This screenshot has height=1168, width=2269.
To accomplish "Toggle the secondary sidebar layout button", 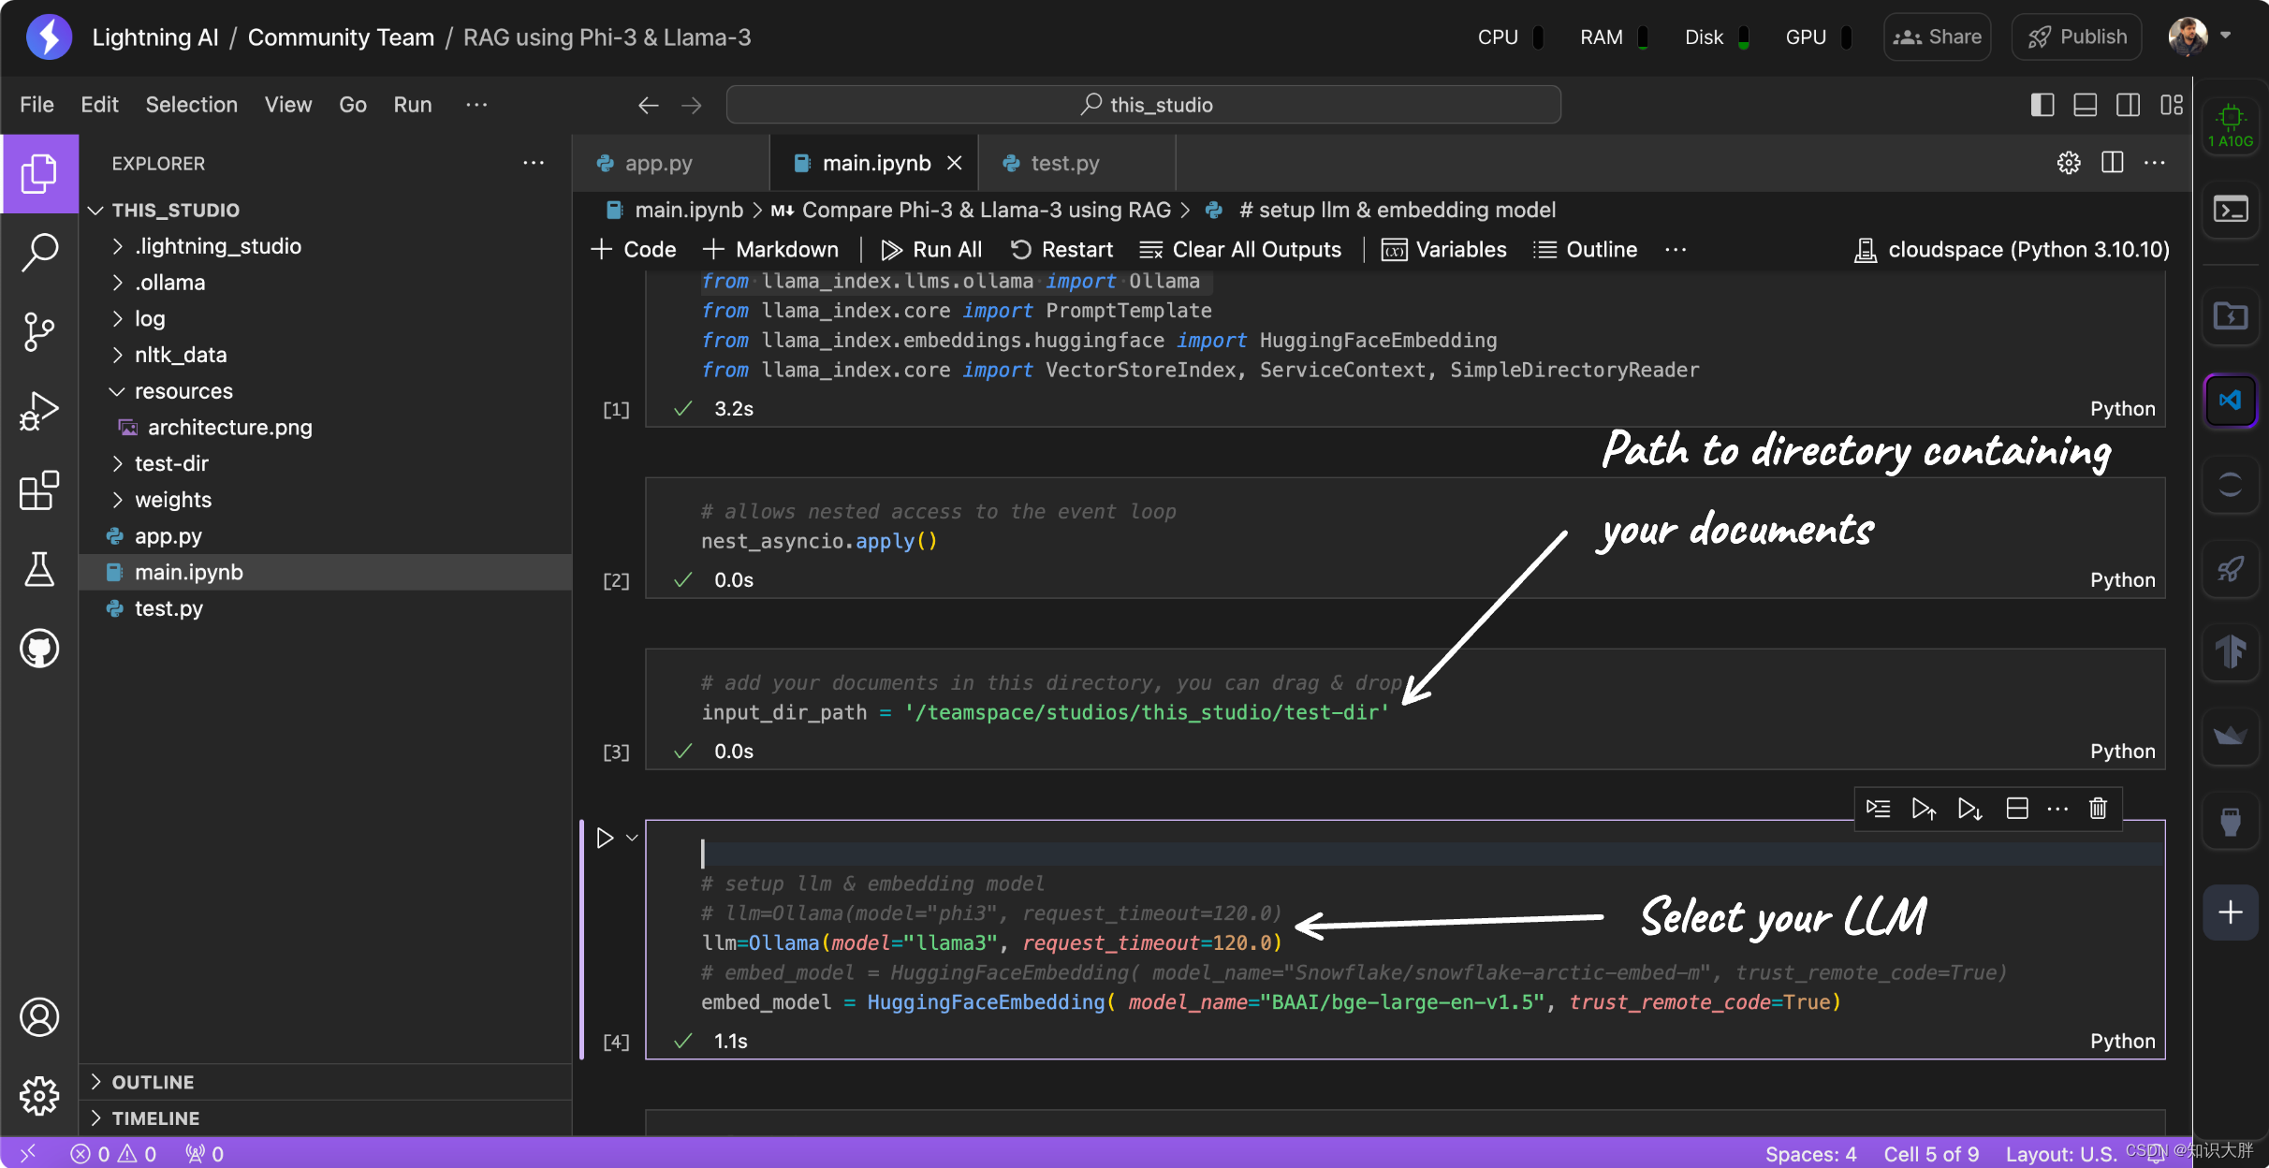I will [x=2128, y=105].
